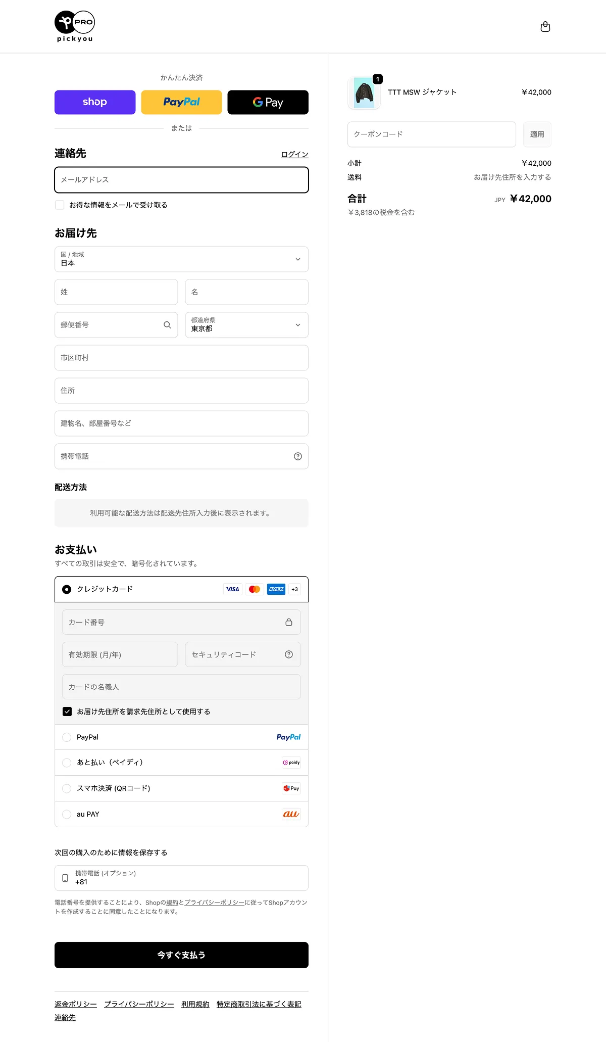
Task: Select the au PAY payment option
Action: click(x=67, y=814)
